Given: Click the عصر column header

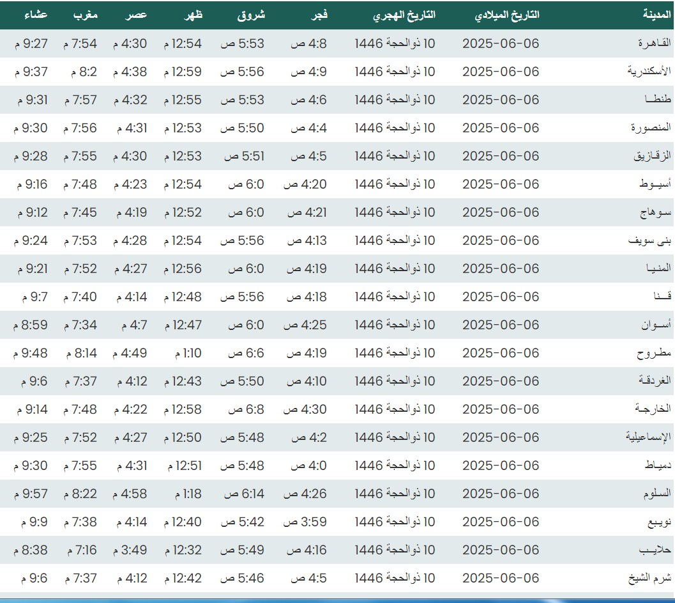Looking at the screenshot, I should [x=135, y=15].
